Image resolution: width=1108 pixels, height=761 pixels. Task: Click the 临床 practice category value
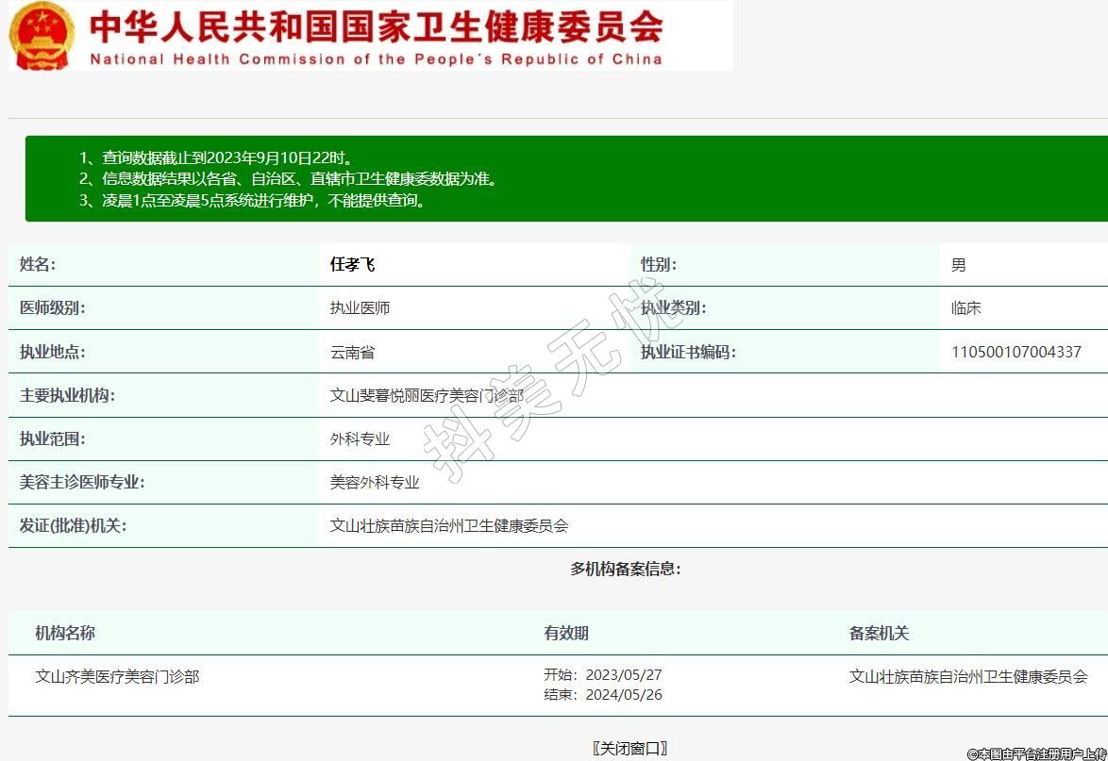(x=966, y=308)
